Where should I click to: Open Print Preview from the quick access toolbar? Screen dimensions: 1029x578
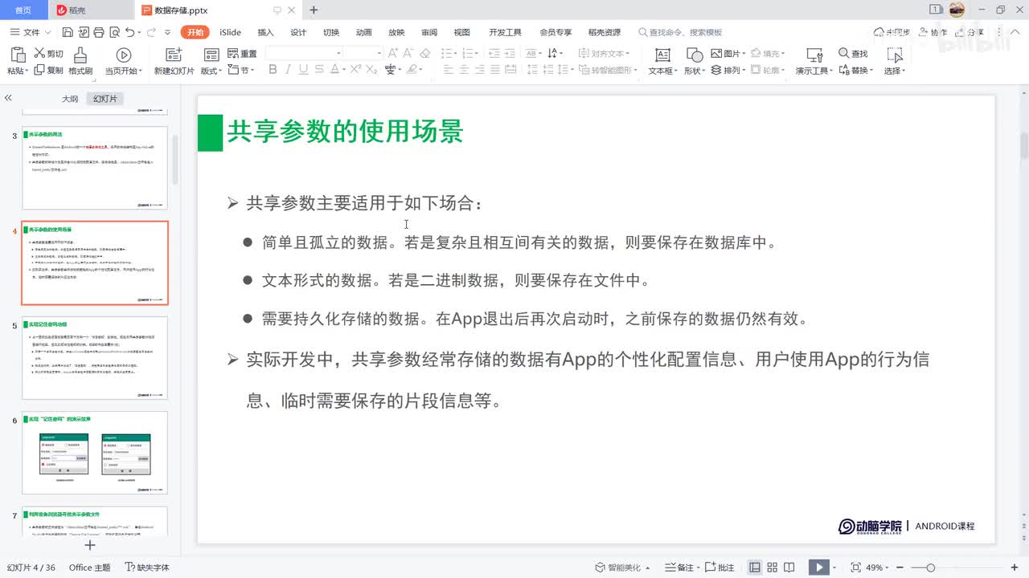[113, 32]
